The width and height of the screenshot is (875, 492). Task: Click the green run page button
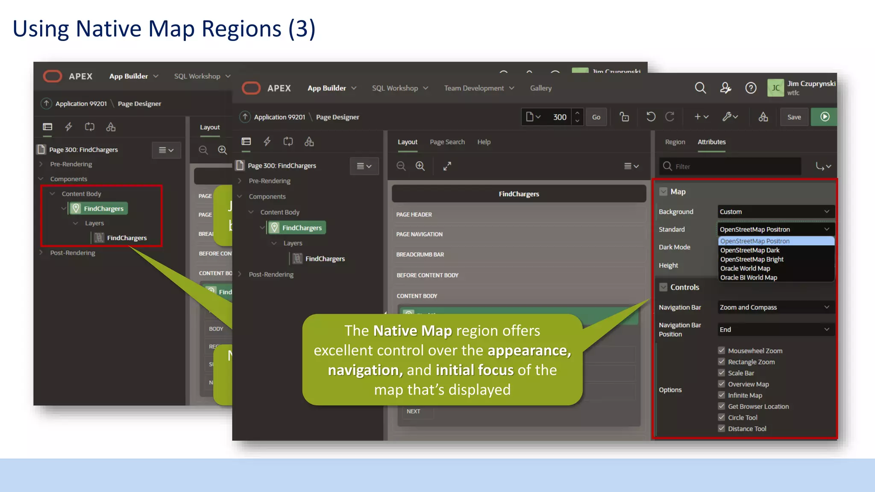(824, 117)
